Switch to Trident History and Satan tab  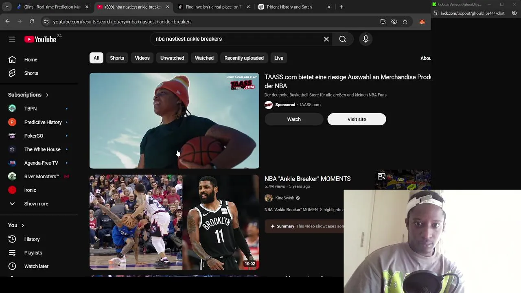(x=289, y=7)
